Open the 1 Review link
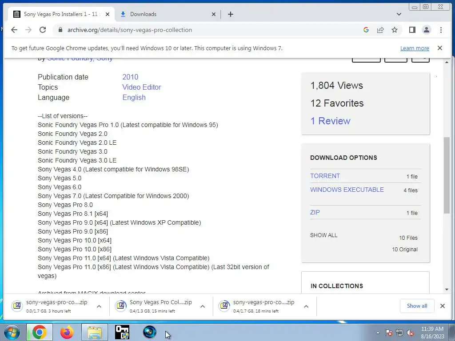Image resolution: width=455 pixels, height=341 pixels. 330,121
